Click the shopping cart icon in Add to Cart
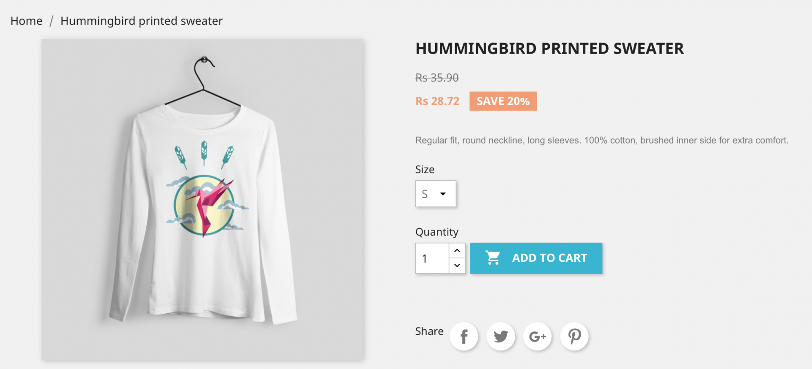This screenshot has width=812, height=369. pos(493,258)
